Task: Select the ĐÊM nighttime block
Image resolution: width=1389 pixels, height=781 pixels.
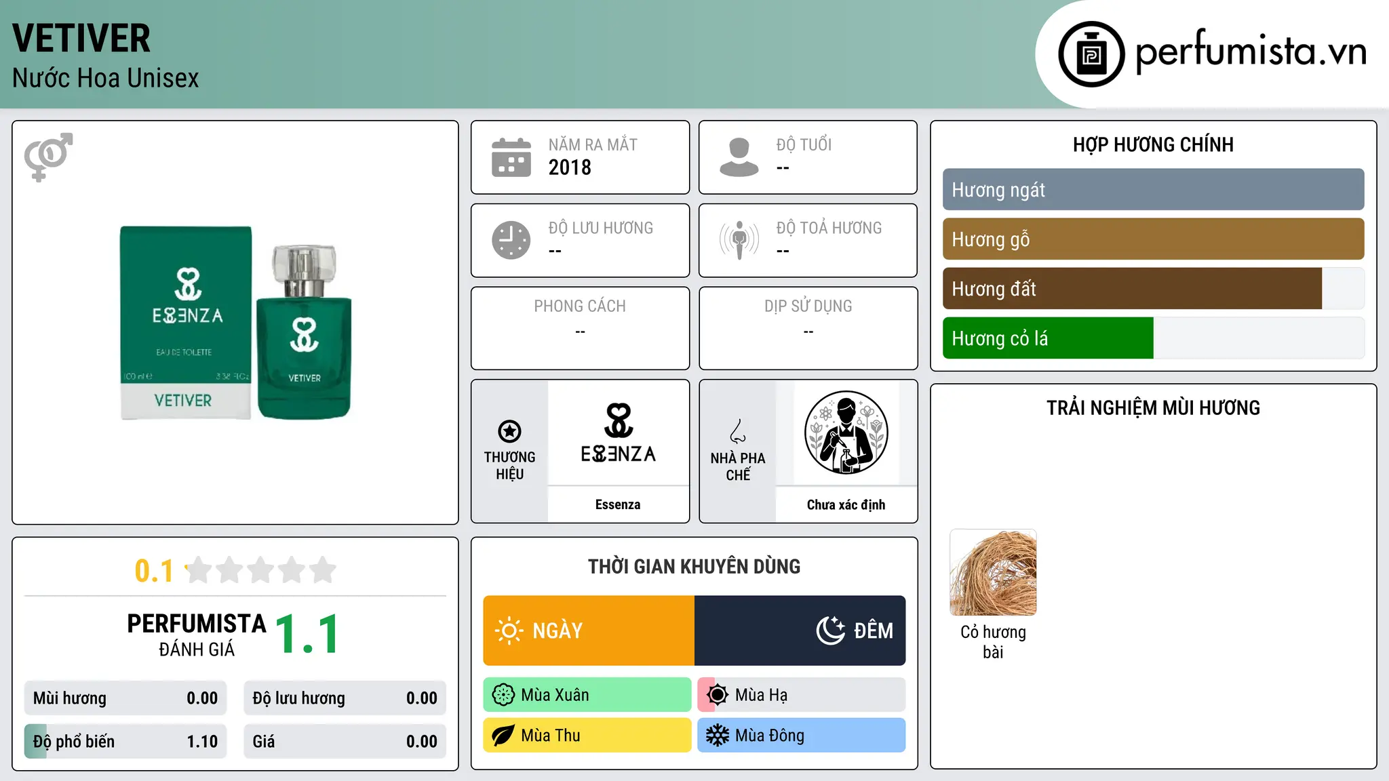Action: [800, 630]
